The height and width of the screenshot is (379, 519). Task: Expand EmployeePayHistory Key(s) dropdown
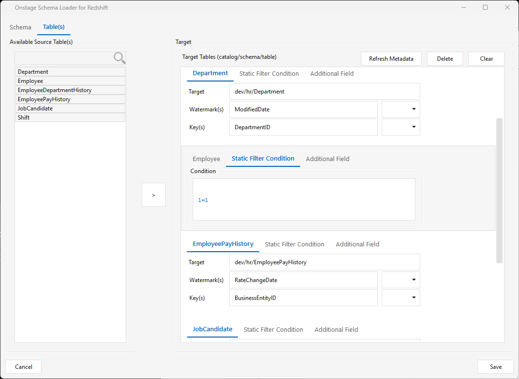401,298
